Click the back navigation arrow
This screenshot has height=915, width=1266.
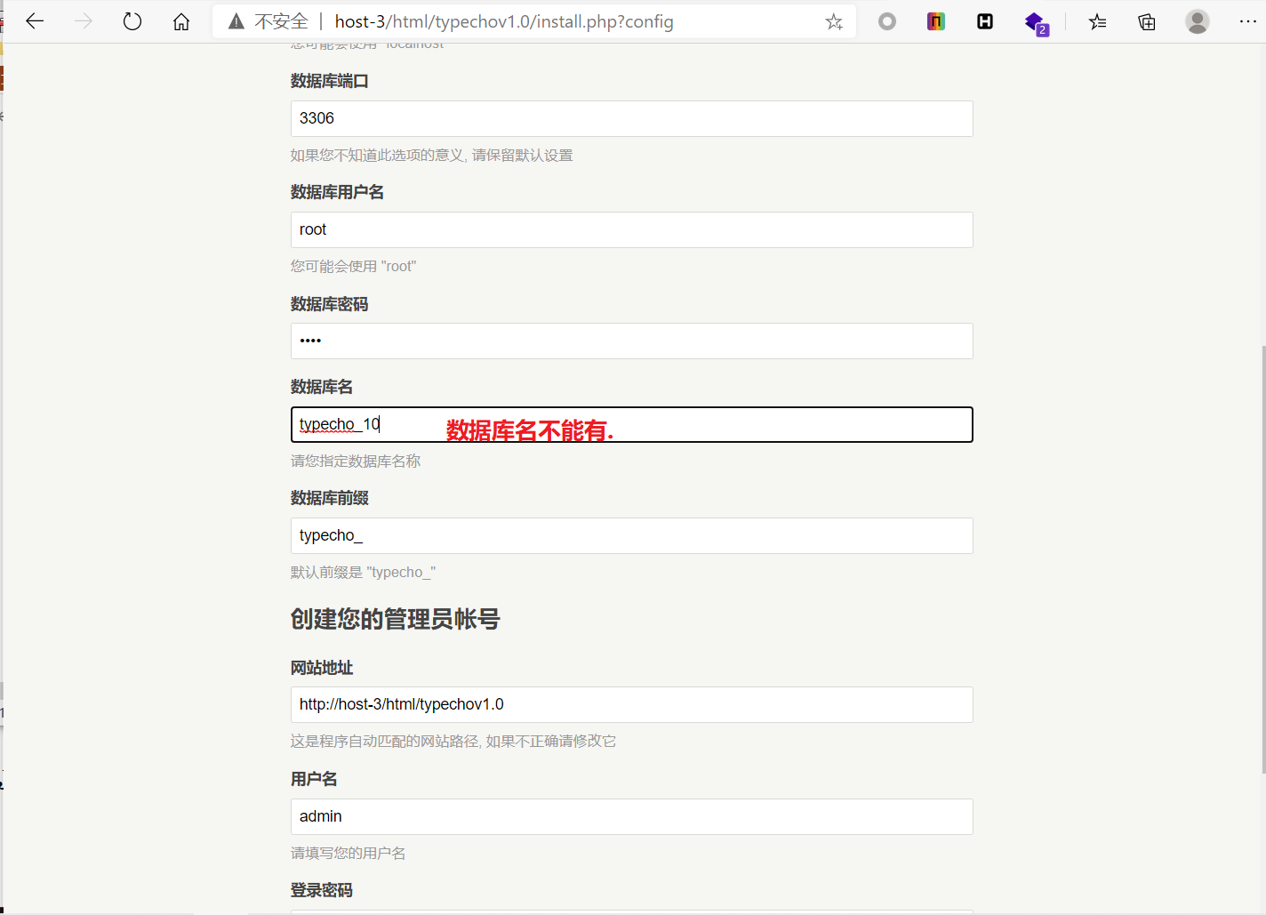34,20
